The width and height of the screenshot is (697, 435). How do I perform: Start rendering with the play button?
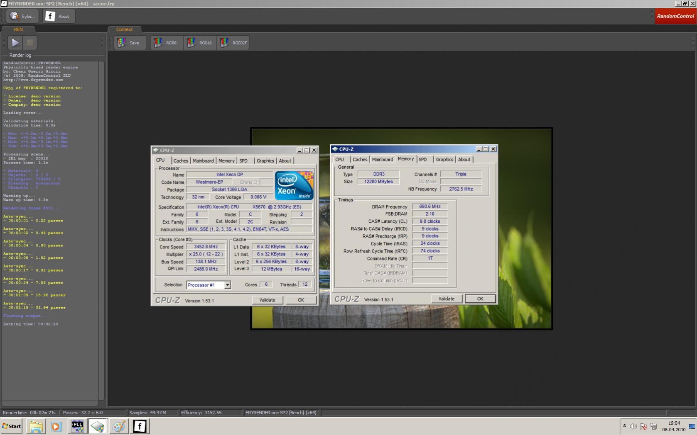[15, 43]
